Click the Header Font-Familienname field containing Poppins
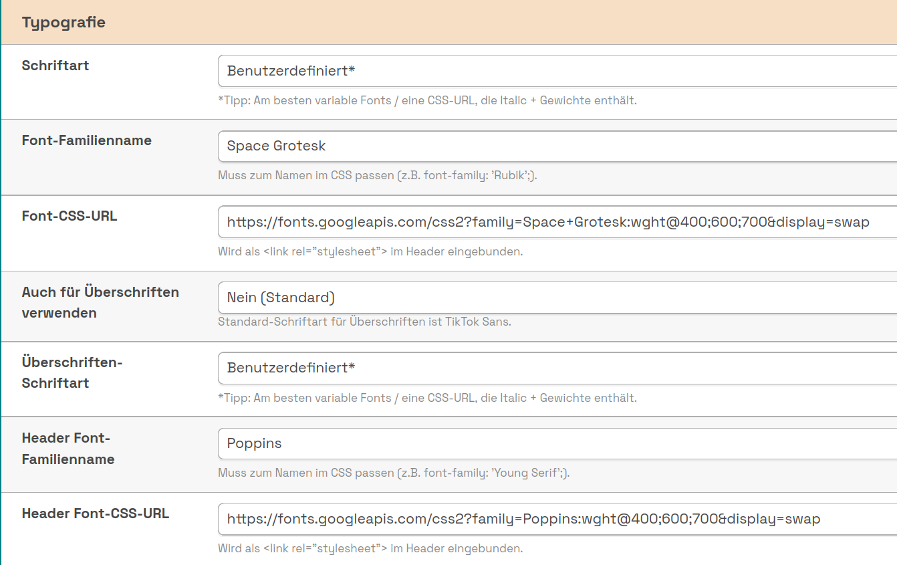The image size is (897, 565). tap(556, 443)
